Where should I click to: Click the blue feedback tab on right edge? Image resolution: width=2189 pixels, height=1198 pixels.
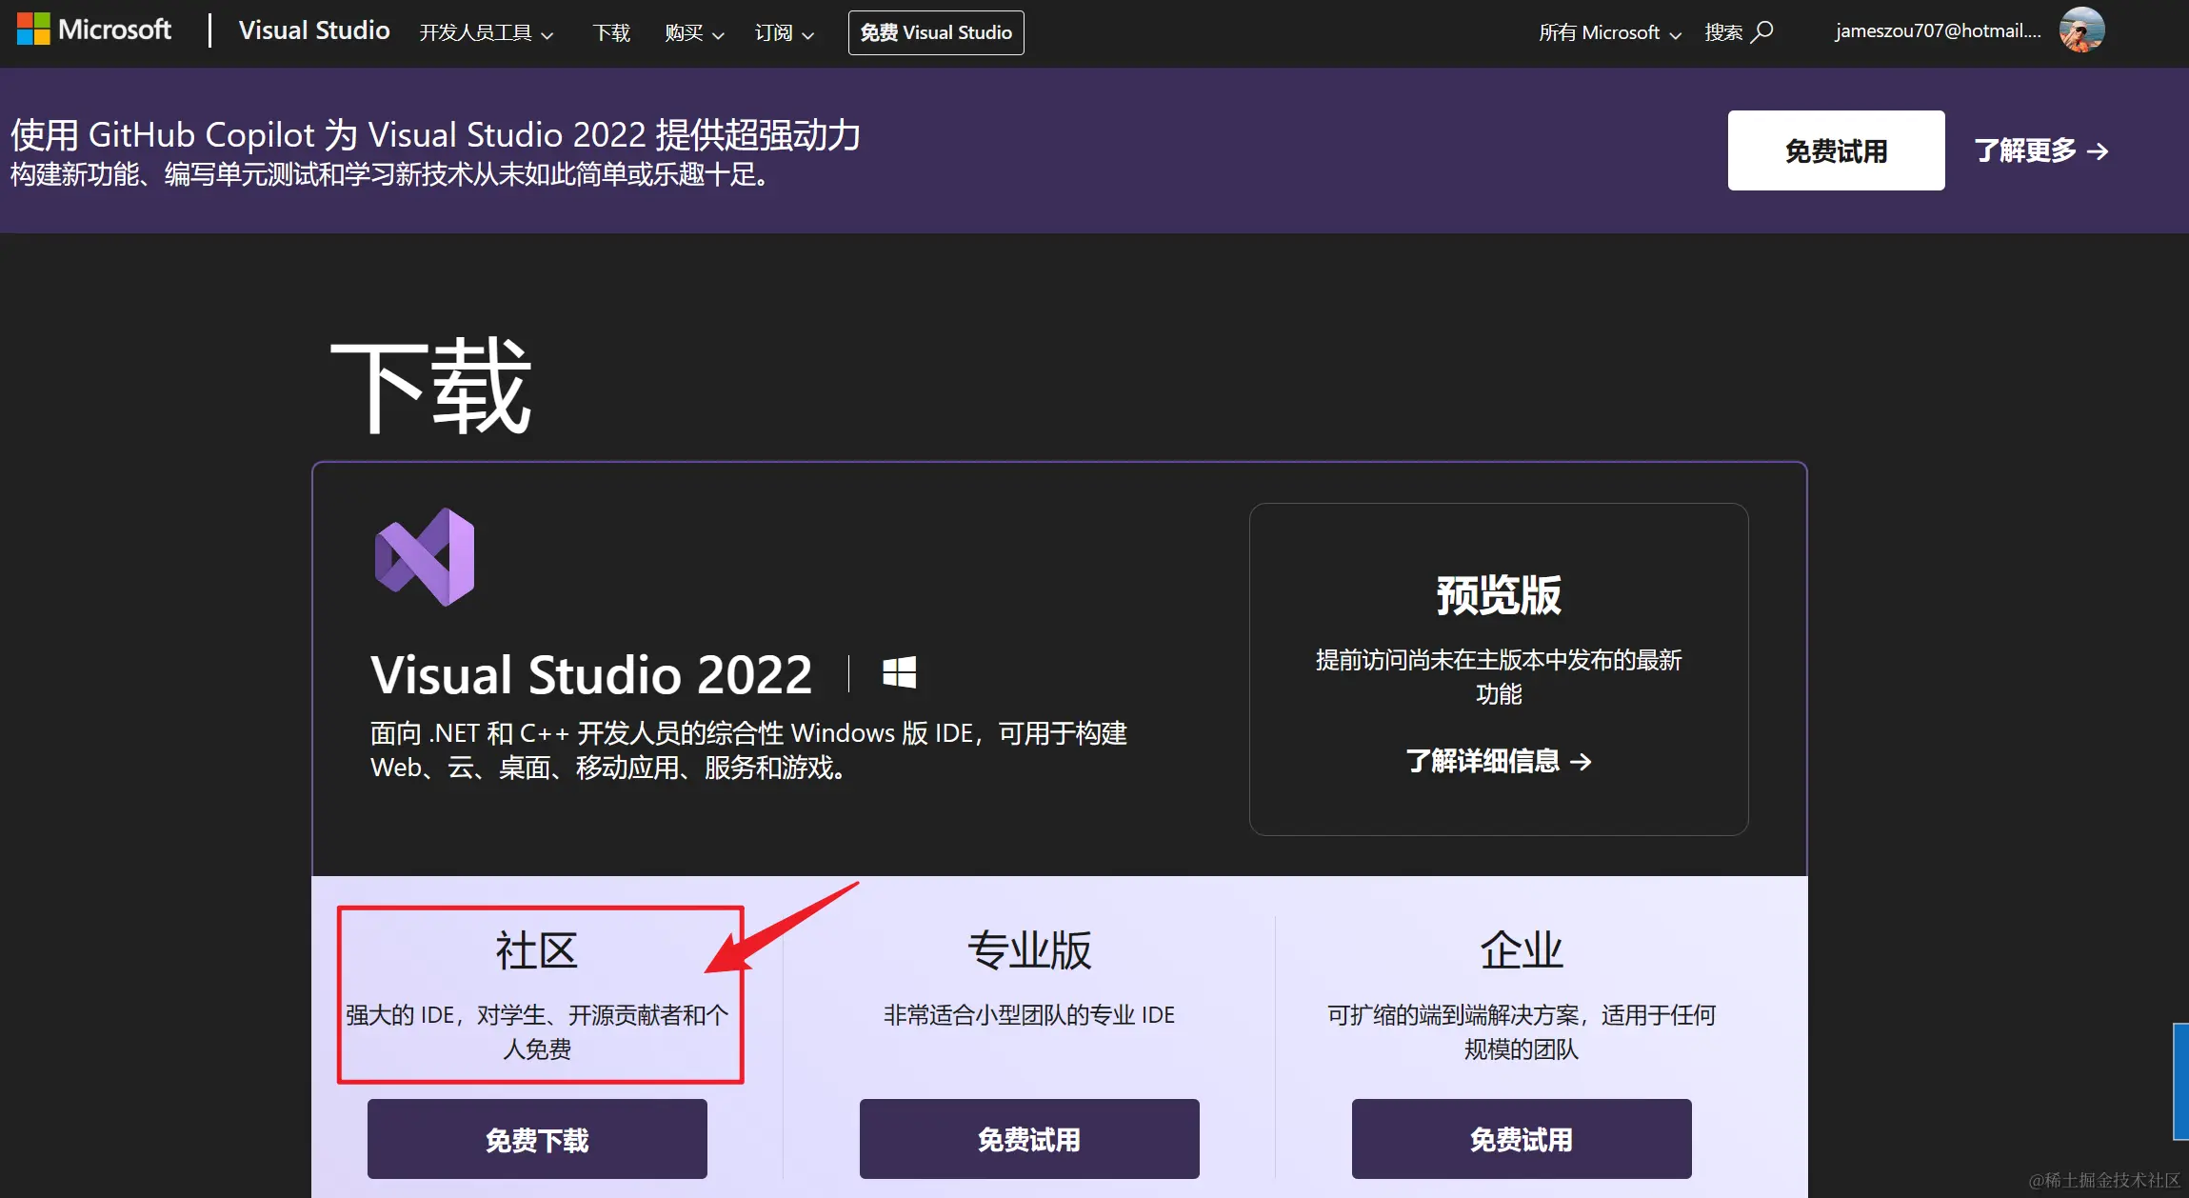2180,1081
